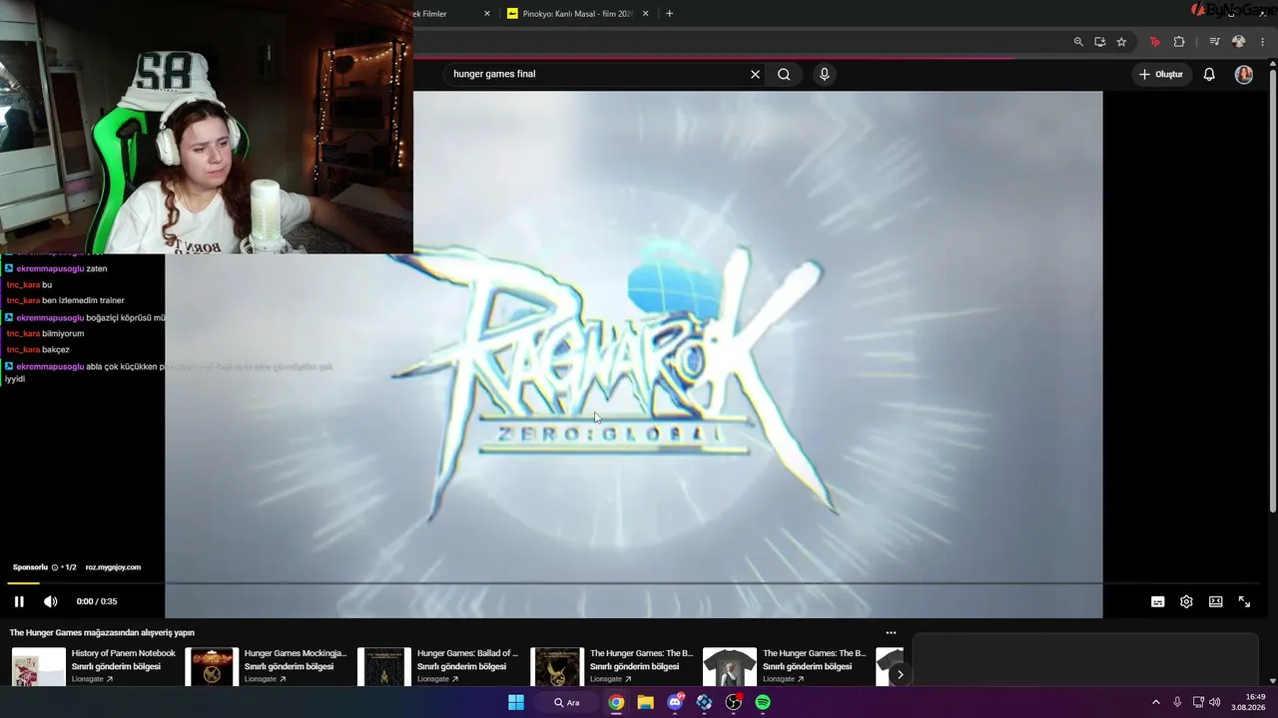Click the Ballad of product thumbnail
The width and height of the screenshot is (1278, 718).
[384, 667]
